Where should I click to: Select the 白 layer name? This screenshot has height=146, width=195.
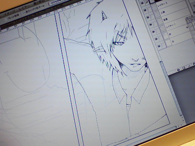173,42
